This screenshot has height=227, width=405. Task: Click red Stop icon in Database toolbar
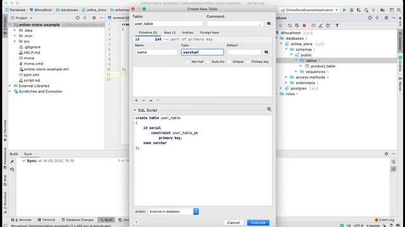[x=304, y=25]
